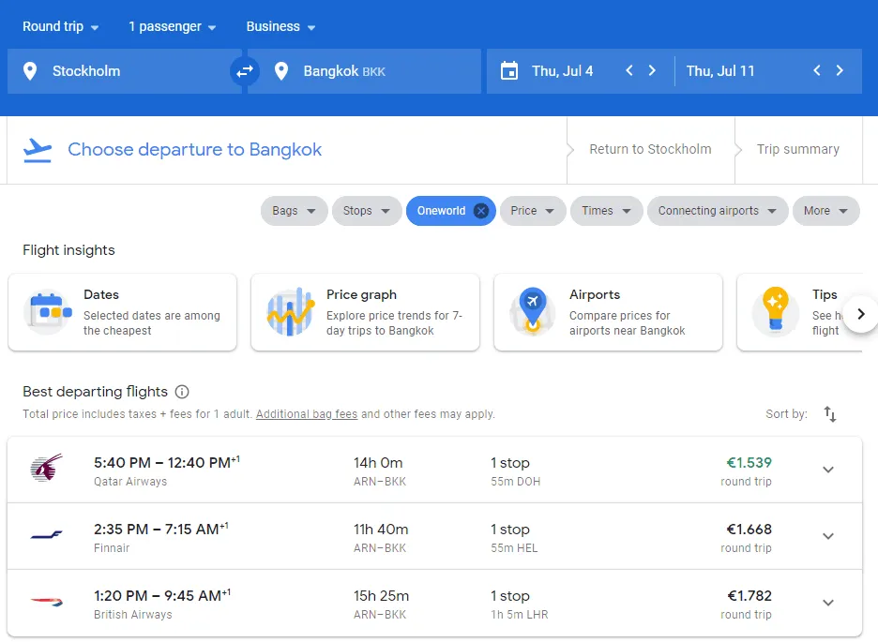Screen dimensions: 878x642
Task: Switch to the Return to Stockholm step
Action: (x=650, y=149)
